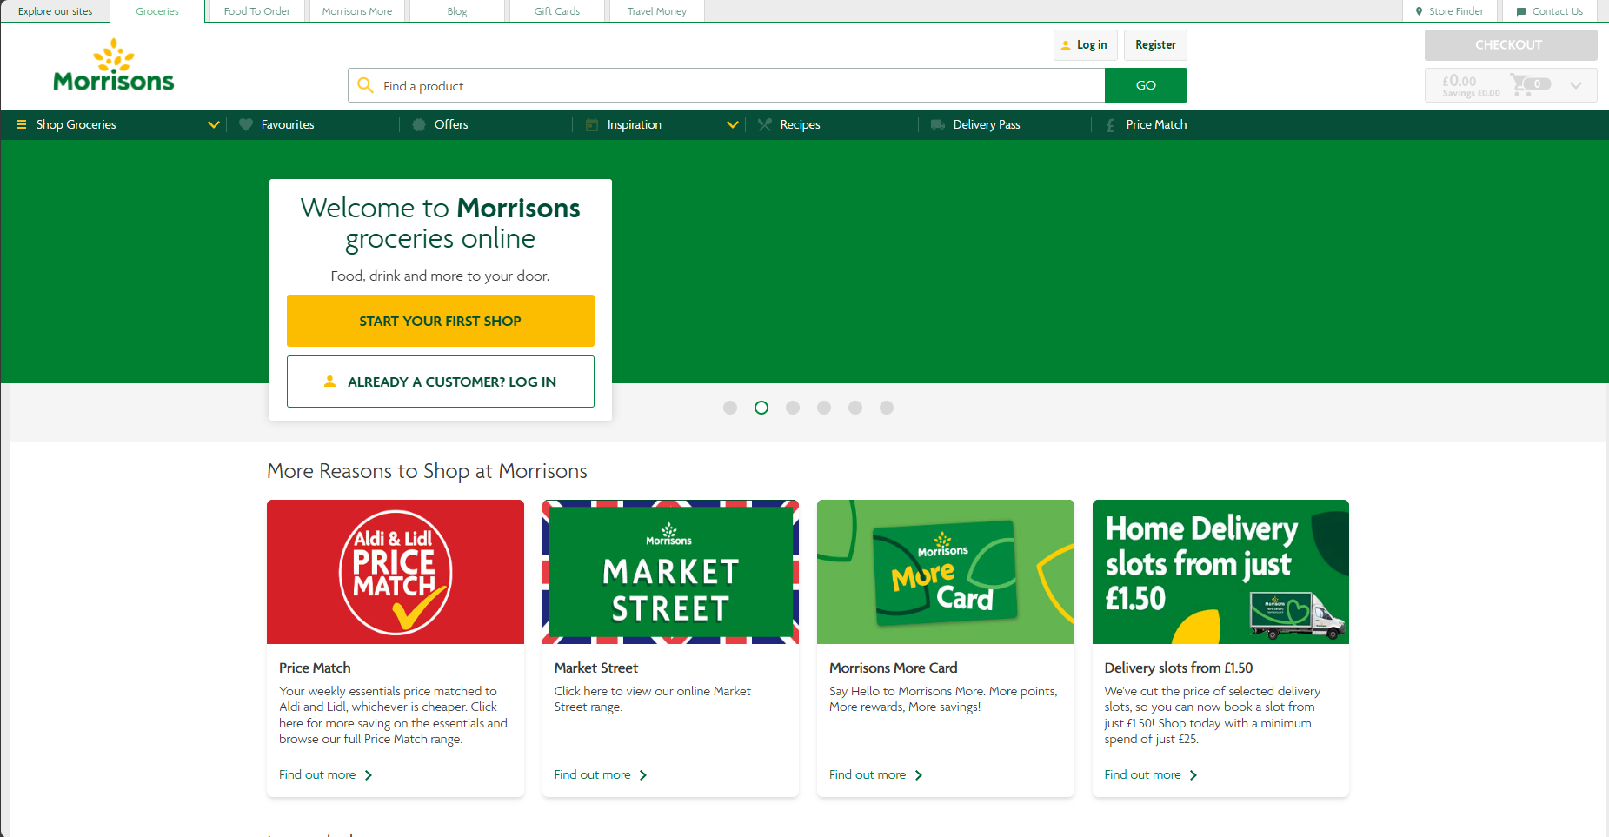Image resolution: width=1609 pixels, height=837 pixels.
Task: Open the Contact Us link
Action: tap(1550, 11)
